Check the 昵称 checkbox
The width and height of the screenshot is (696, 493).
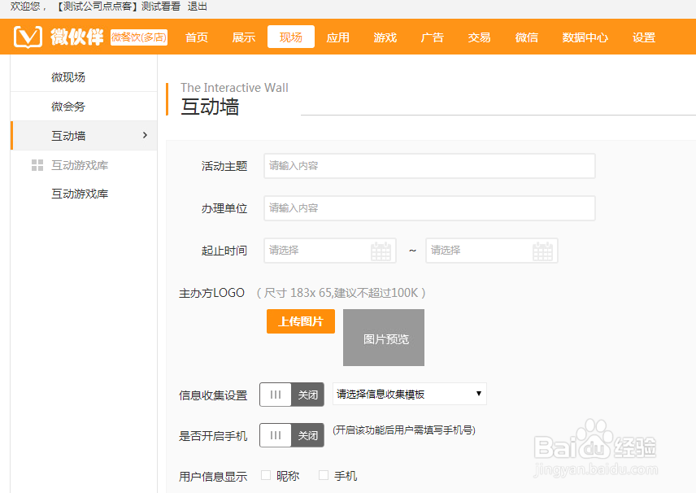266,475
